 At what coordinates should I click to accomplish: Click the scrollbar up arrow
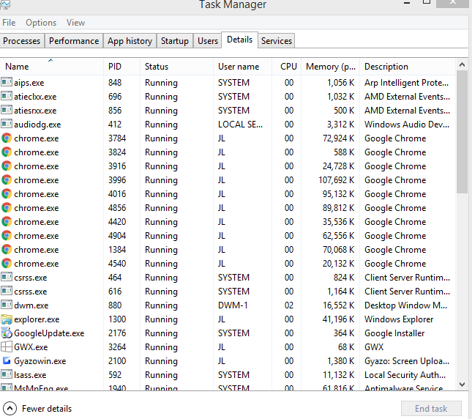point(462,64)
